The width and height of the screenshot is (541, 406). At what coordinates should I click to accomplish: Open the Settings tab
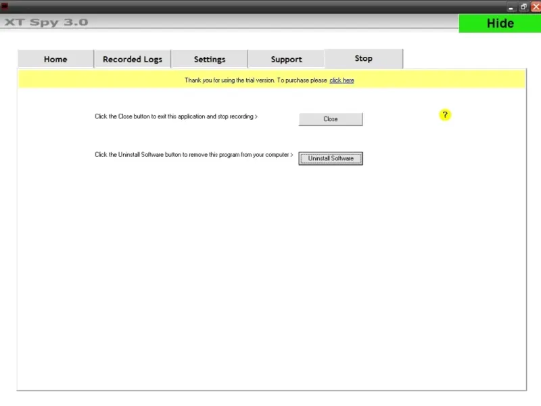[210, 59]
